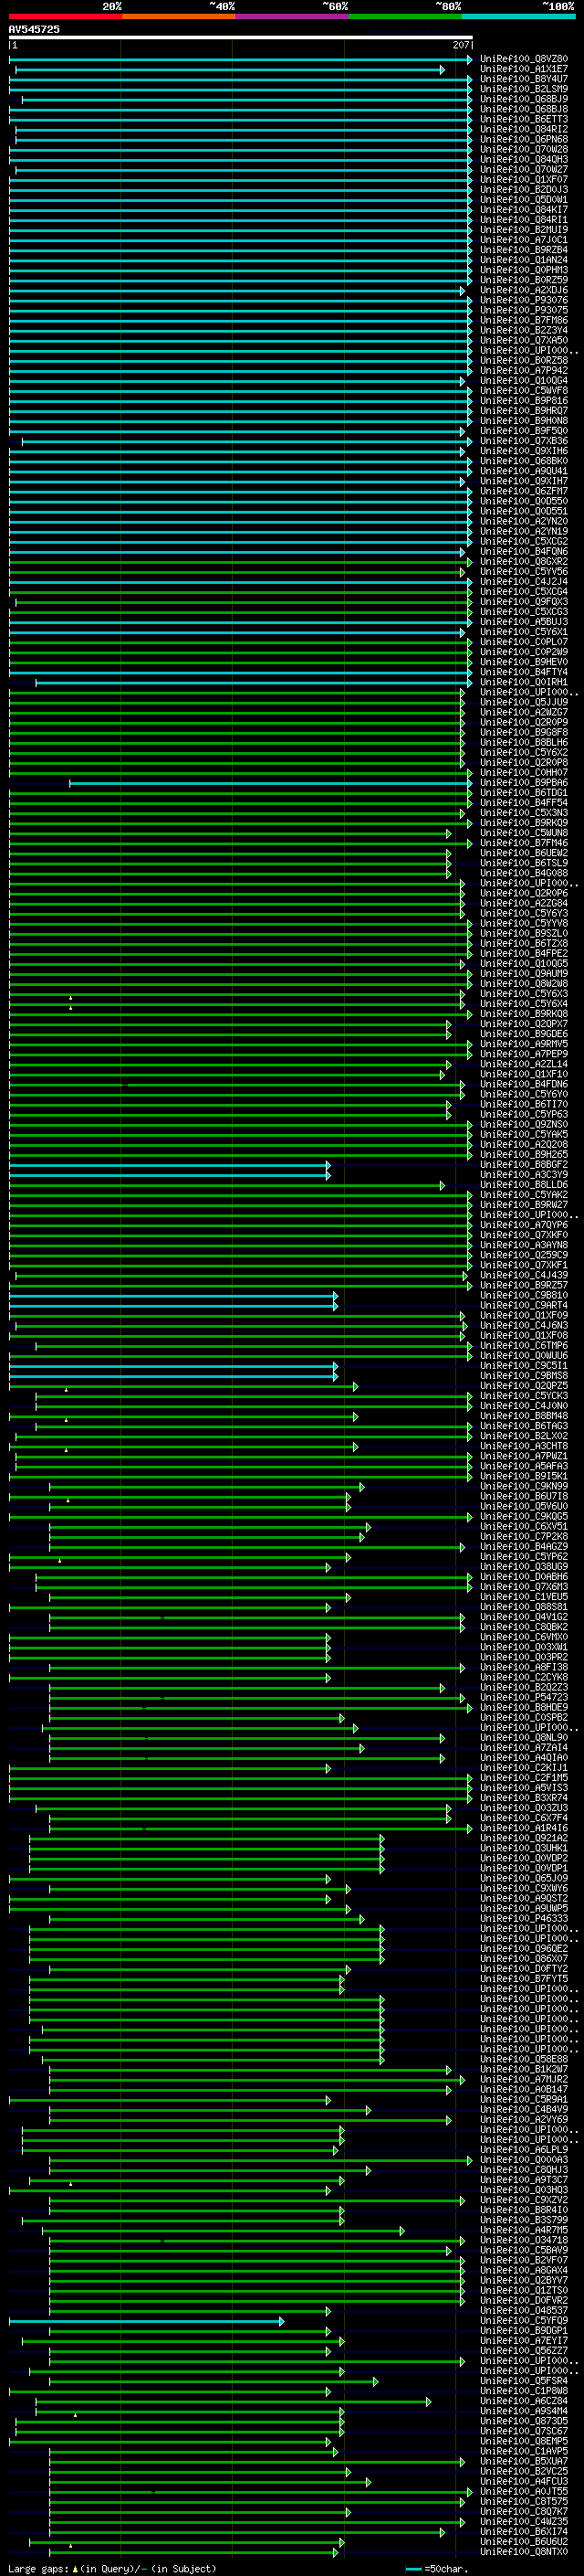The image size is (584, 2576).
Task: Select the UniRef100_A5AFA3 hit label
Action: [524, 1466]
